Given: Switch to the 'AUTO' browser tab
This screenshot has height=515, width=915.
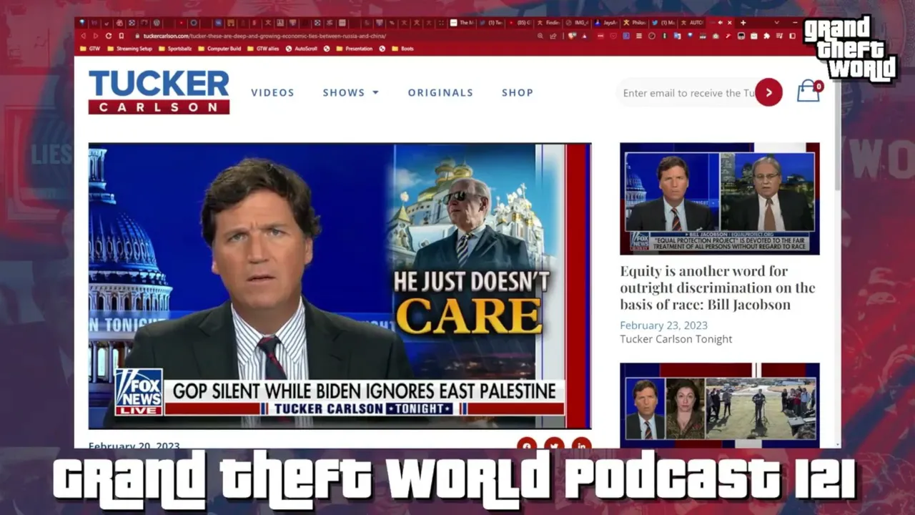Looking at the screenshot, I should coord(692,23).
